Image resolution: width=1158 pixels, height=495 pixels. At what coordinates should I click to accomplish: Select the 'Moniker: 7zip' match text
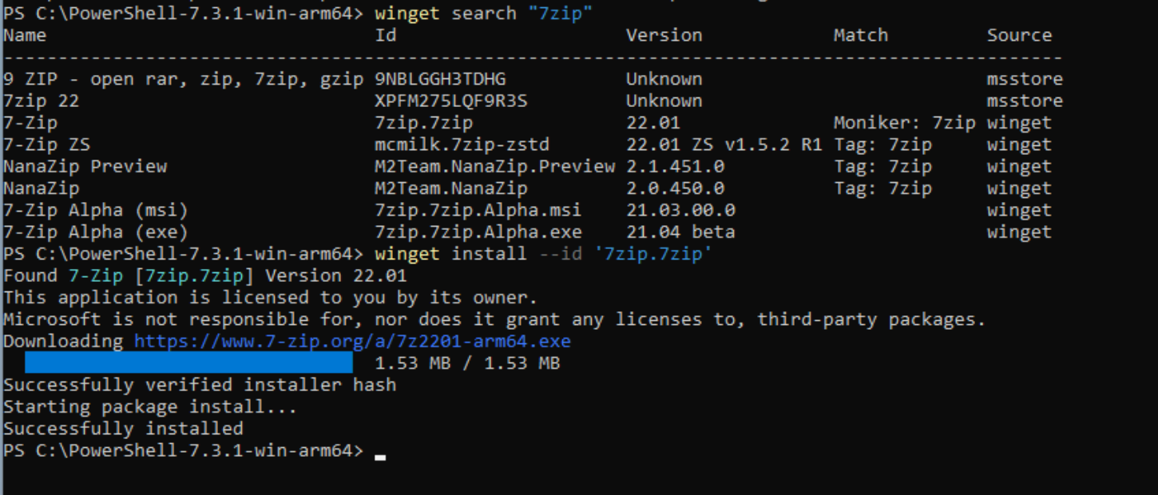tap(904, 123)
